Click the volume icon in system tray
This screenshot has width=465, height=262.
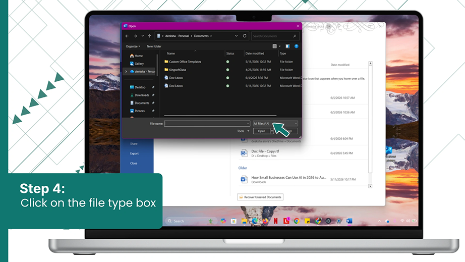[408, 221]
